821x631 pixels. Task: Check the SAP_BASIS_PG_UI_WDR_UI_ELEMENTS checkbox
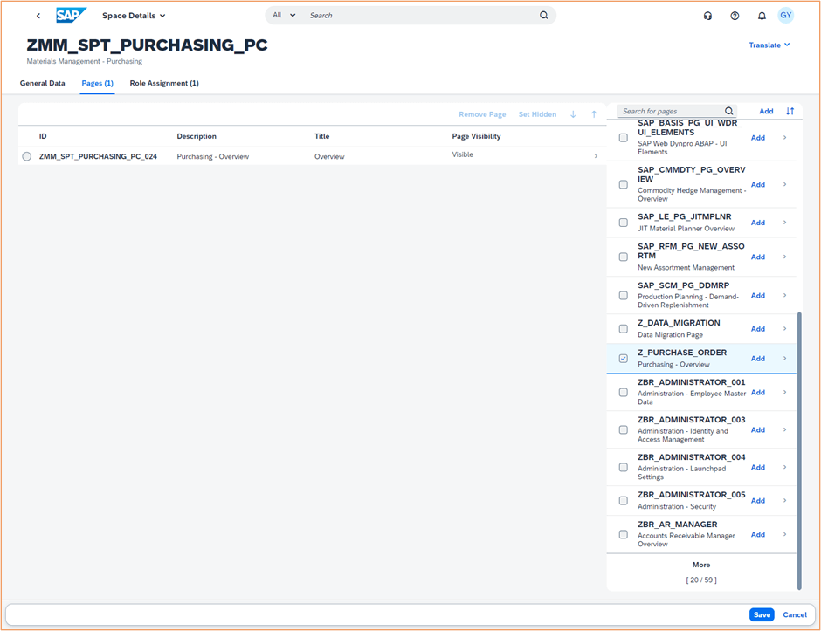pyautogui.click(x=623, y=138)
